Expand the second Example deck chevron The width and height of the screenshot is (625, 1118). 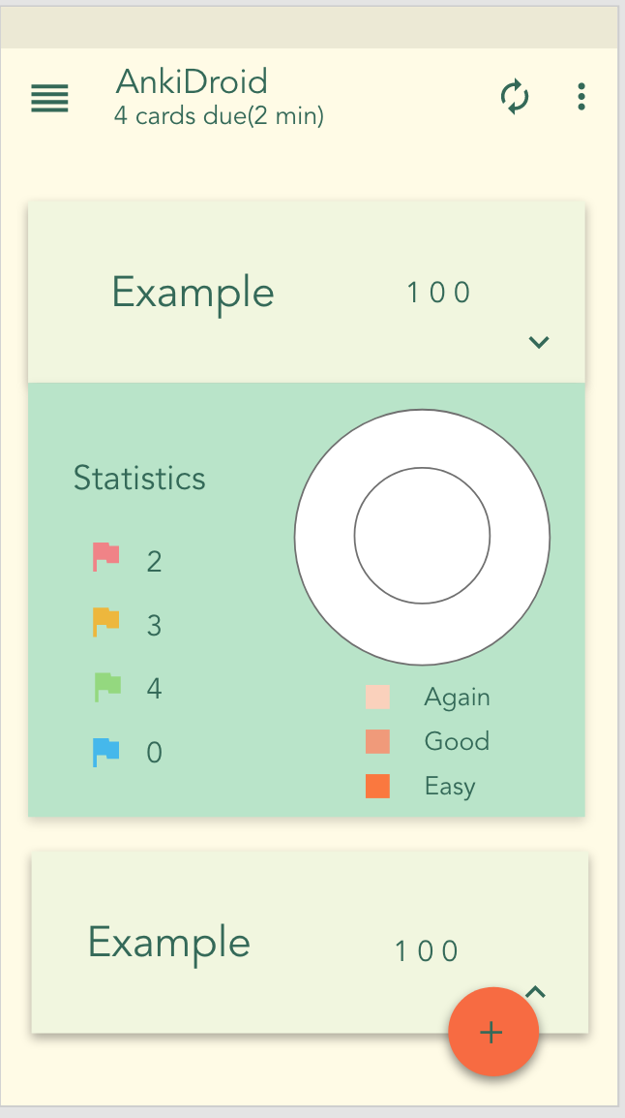coord(535,991)
